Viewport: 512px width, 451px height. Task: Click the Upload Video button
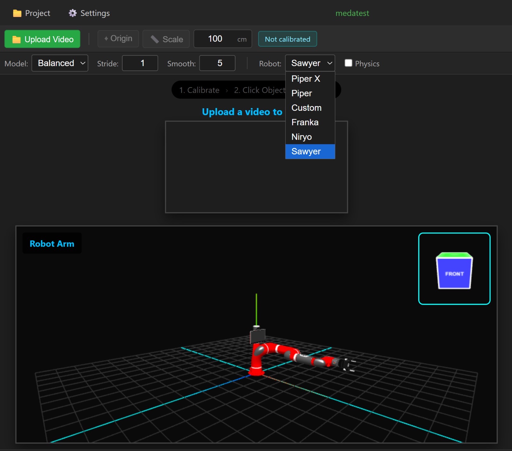(42, 39)
